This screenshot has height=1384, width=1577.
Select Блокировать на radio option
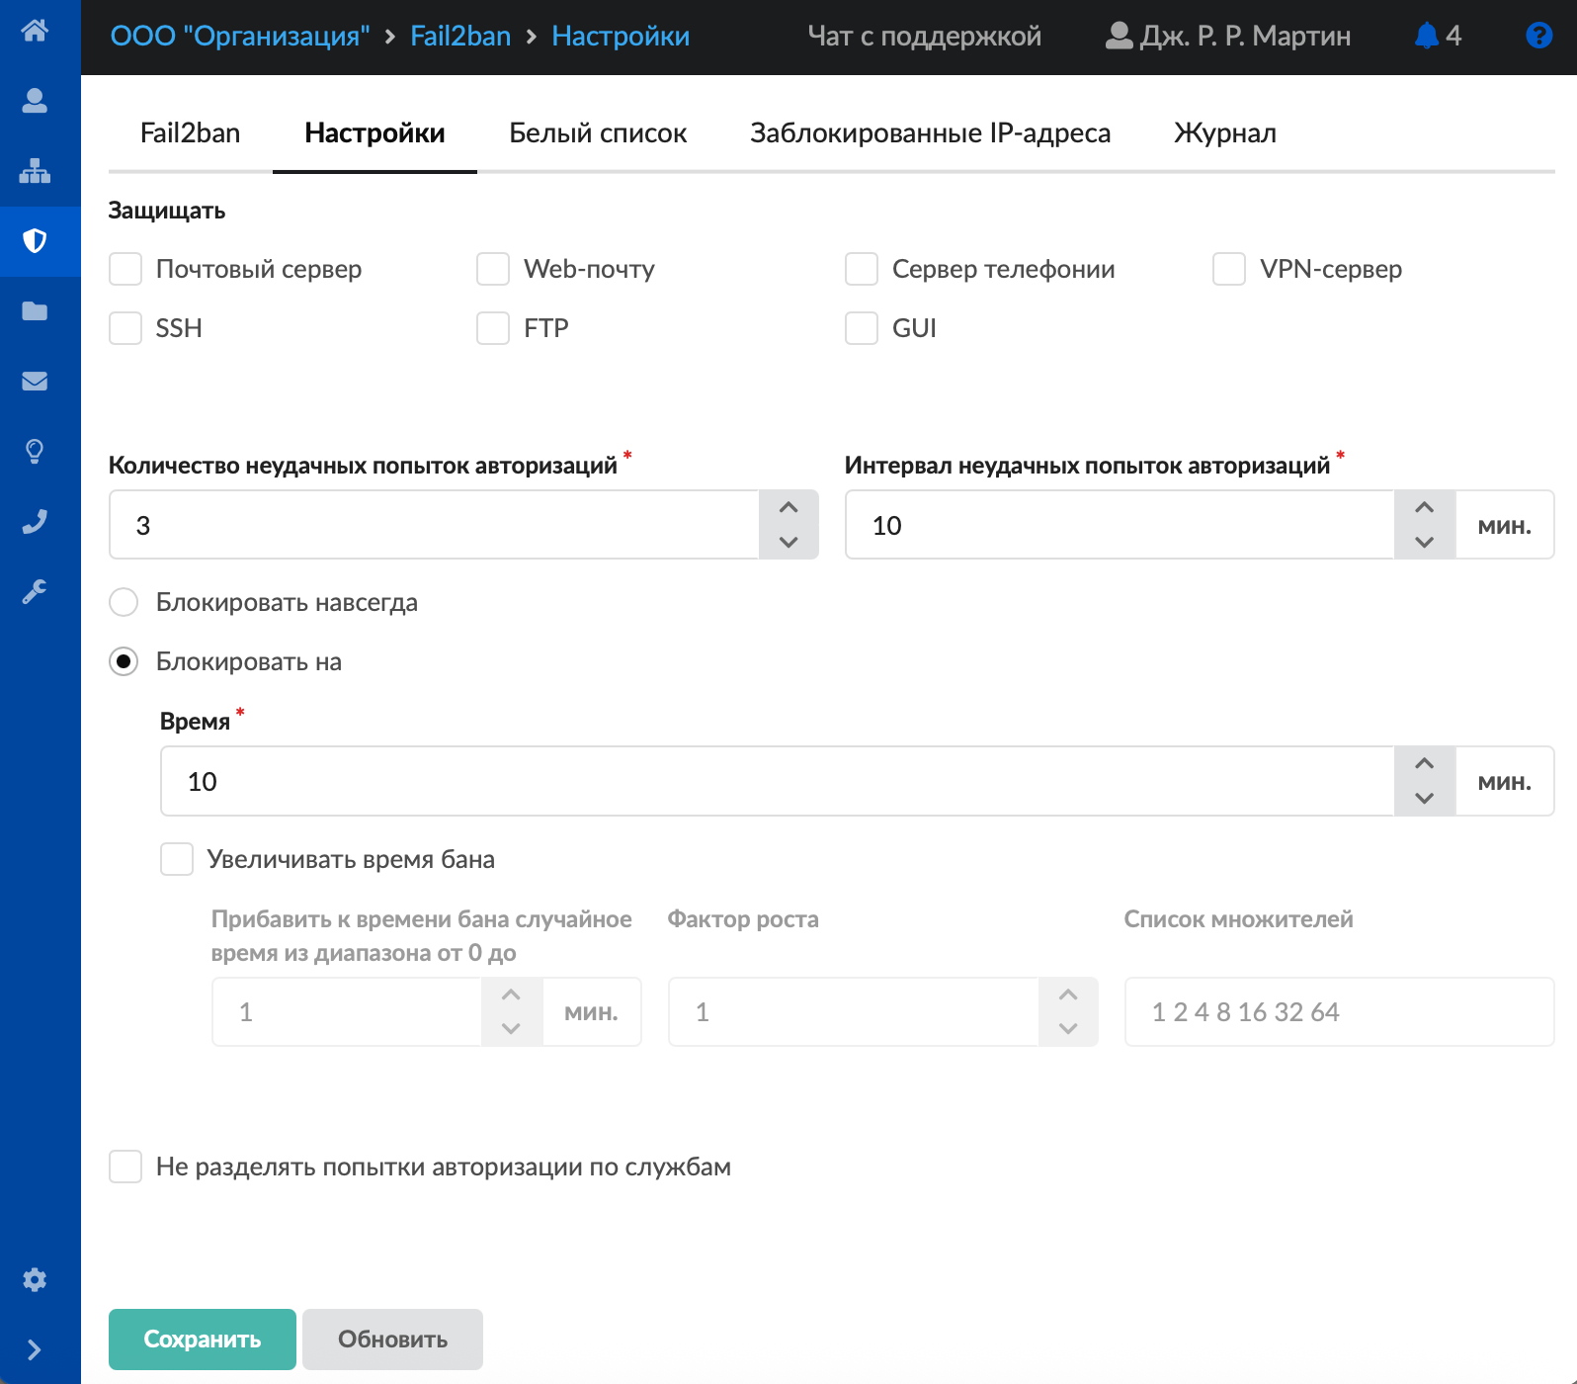point(124,661)
